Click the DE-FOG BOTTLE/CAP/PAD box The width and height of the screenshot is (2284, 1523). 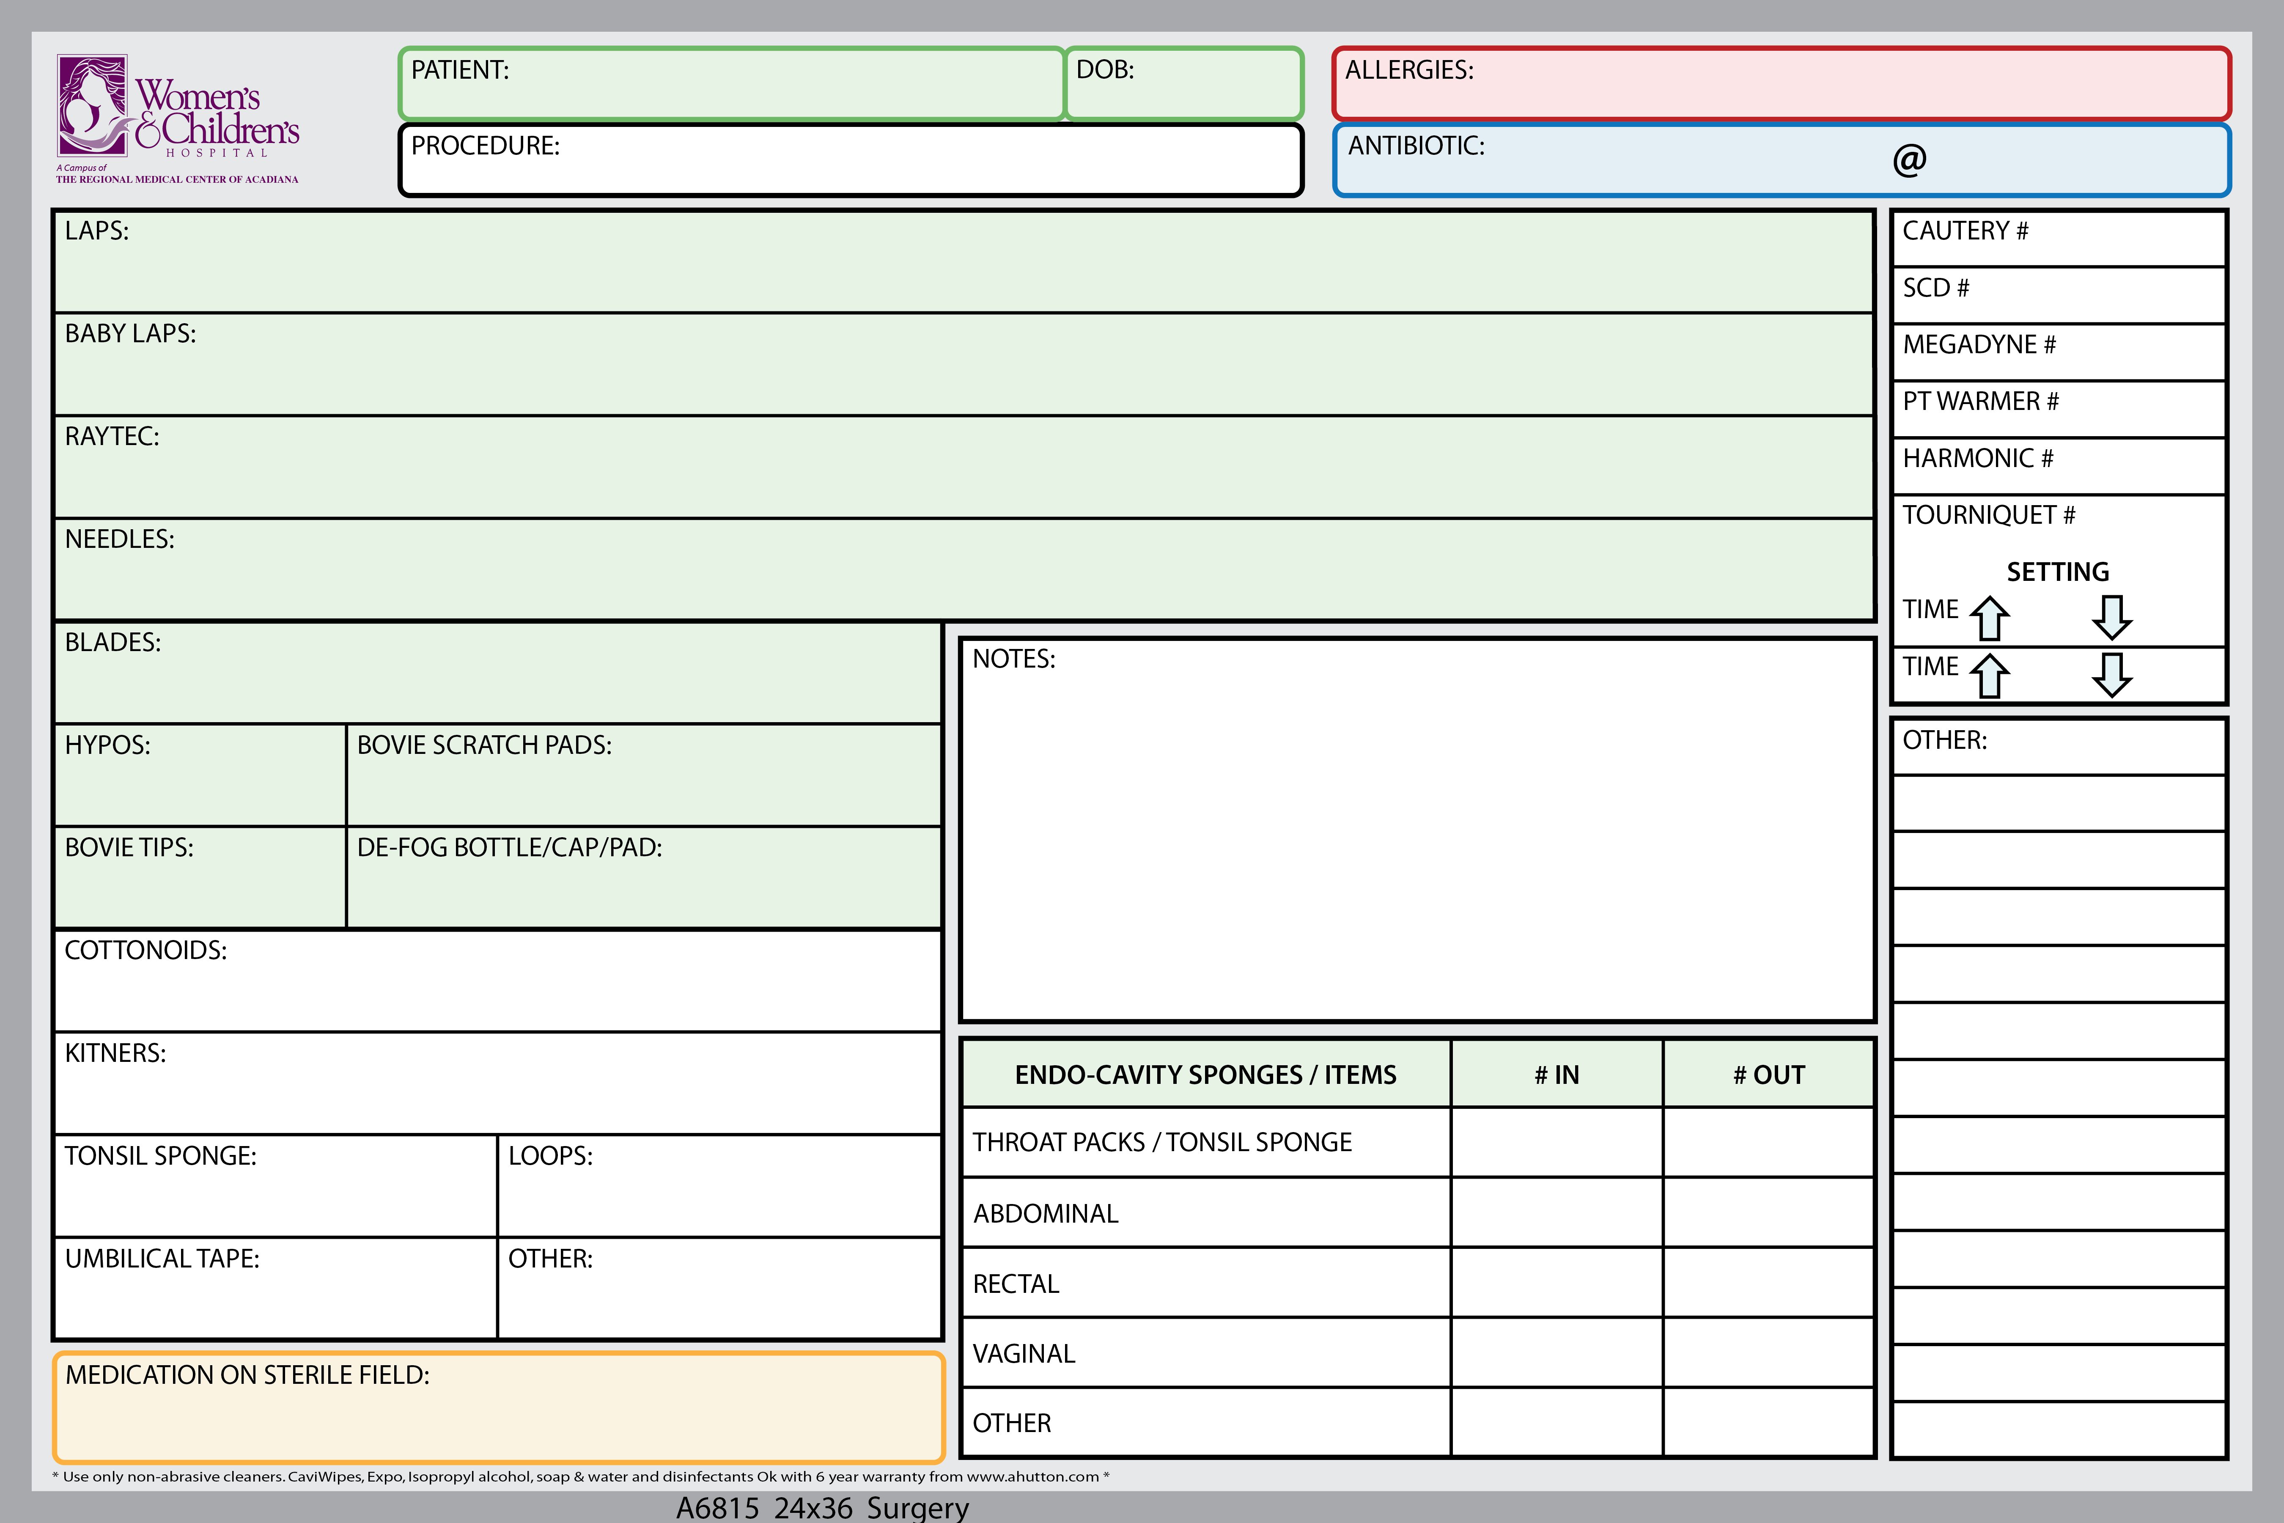point(644,878)
